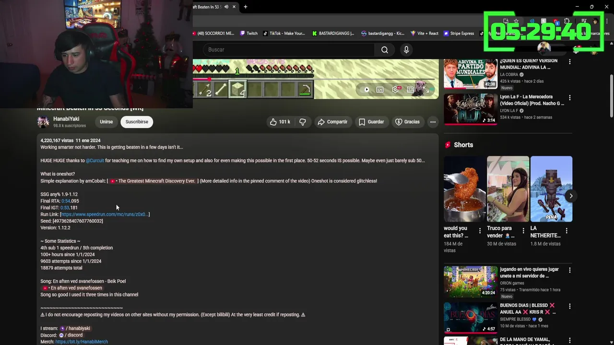Click the Unirse button
614x345 pixels.
click(106, 122)
